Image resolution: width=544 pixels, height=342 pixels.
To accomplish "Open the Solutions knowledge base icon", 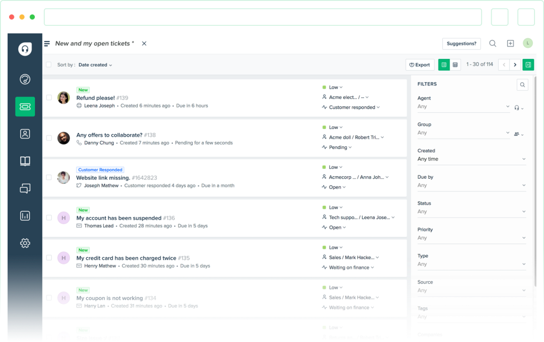I will point(24,161).
